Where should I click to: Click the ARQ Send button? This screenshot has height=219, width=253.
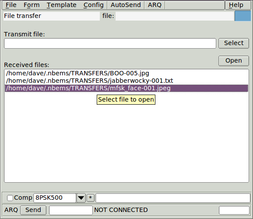pos(33,210)
